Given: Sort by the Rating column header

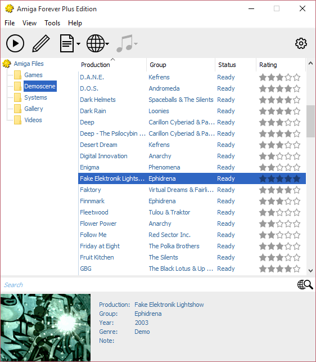Looking at the screenshot, I should click(281, 65).
